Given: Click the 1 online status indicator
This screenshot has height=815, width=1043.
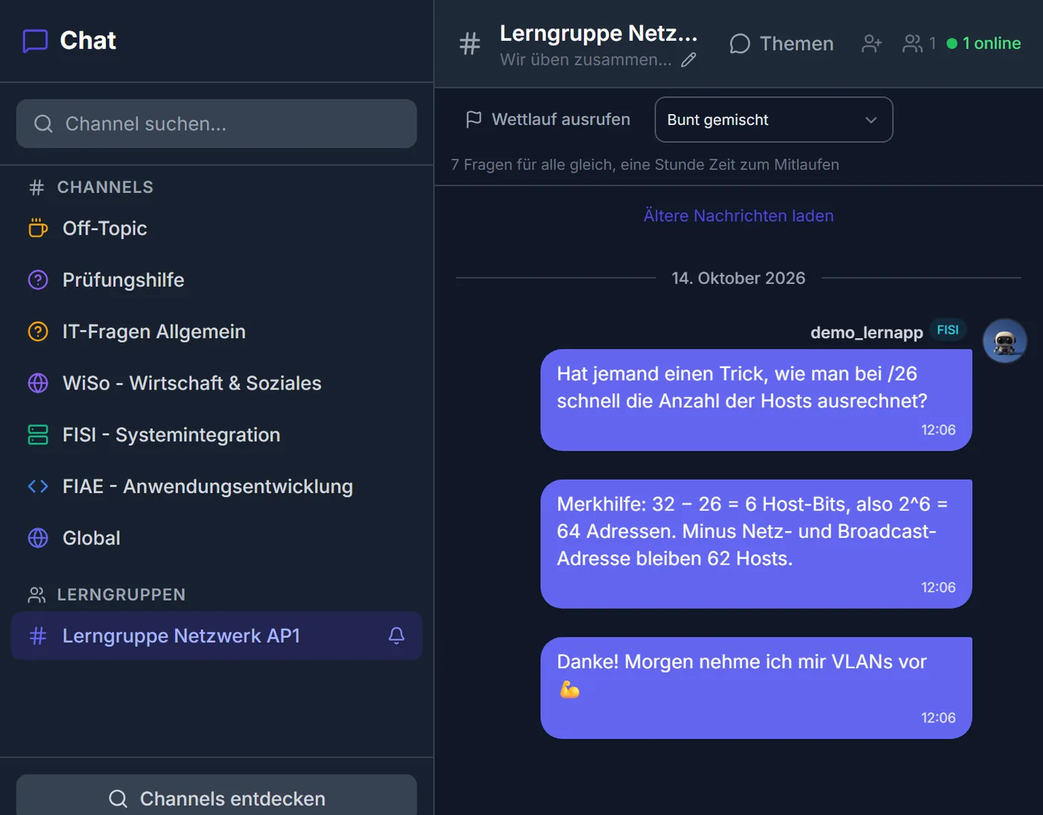Looking at the screenshot, I should (x=983, y=44).
